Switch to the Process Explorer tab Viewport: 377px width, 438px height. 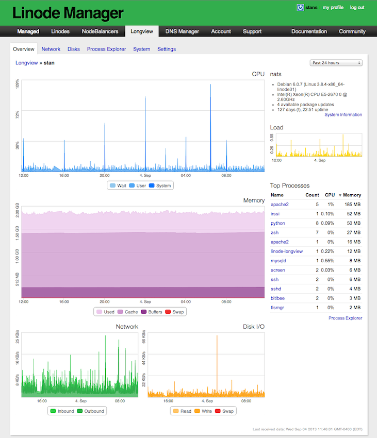coord(107,49)
